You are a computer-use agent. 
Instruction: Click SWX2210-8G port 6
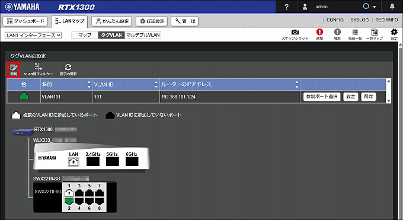89,201
